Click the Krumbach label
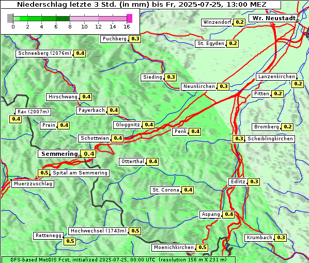The height and width of the screenshot is (263, 309). click(x=259, y=238)
